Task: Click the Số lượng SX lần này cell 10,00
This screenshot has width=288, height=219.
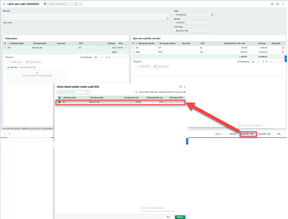Action: pyautogui.click(x=153, y=102)
